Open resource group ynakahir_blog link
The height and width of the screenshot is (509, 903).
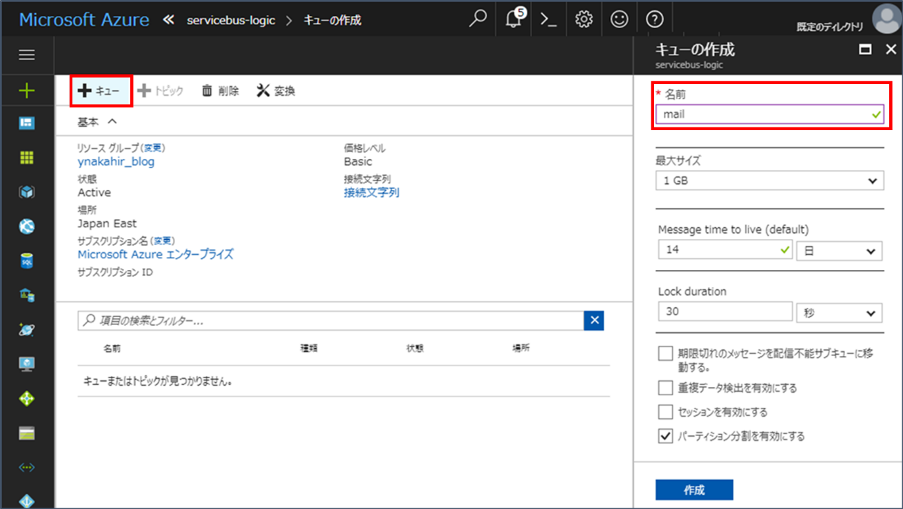click(116, 162)
